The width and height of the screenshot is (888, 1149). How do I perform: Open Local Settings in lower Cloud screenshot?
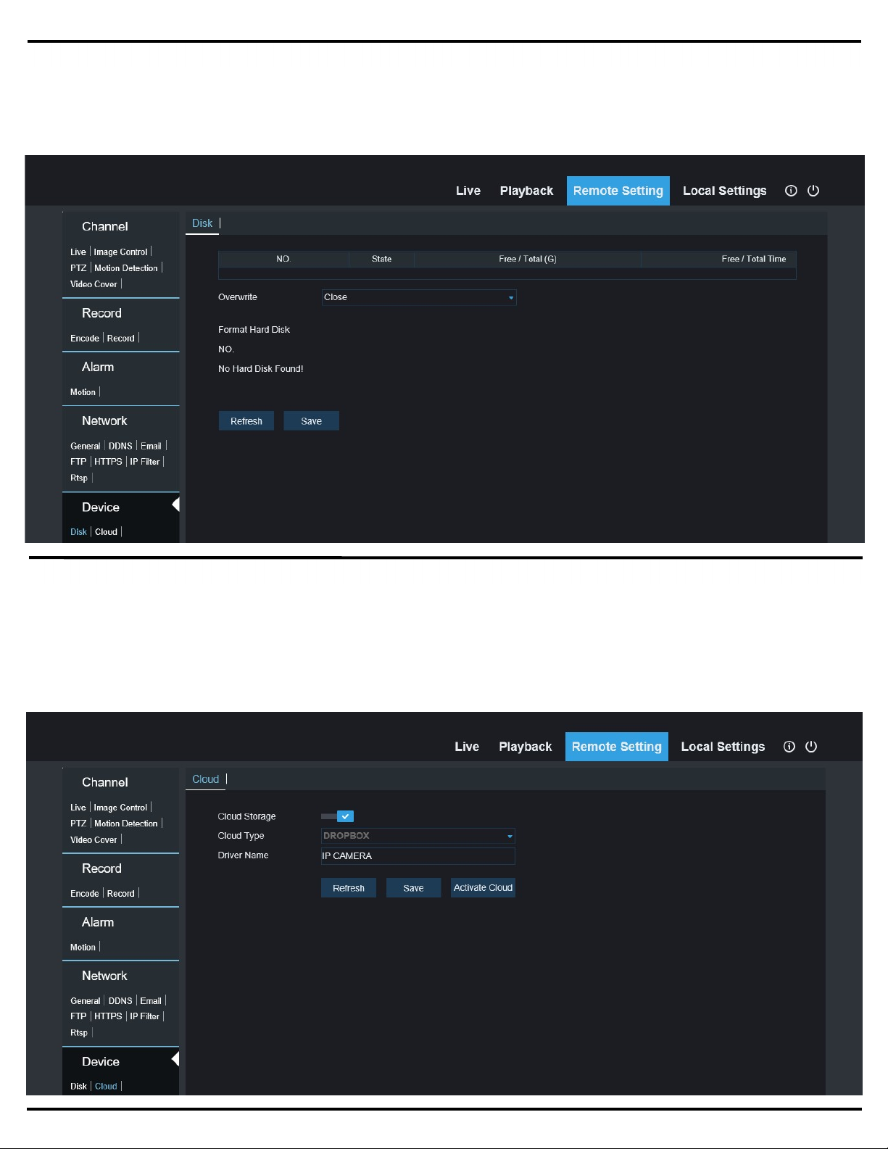click(x=723, y=747)
